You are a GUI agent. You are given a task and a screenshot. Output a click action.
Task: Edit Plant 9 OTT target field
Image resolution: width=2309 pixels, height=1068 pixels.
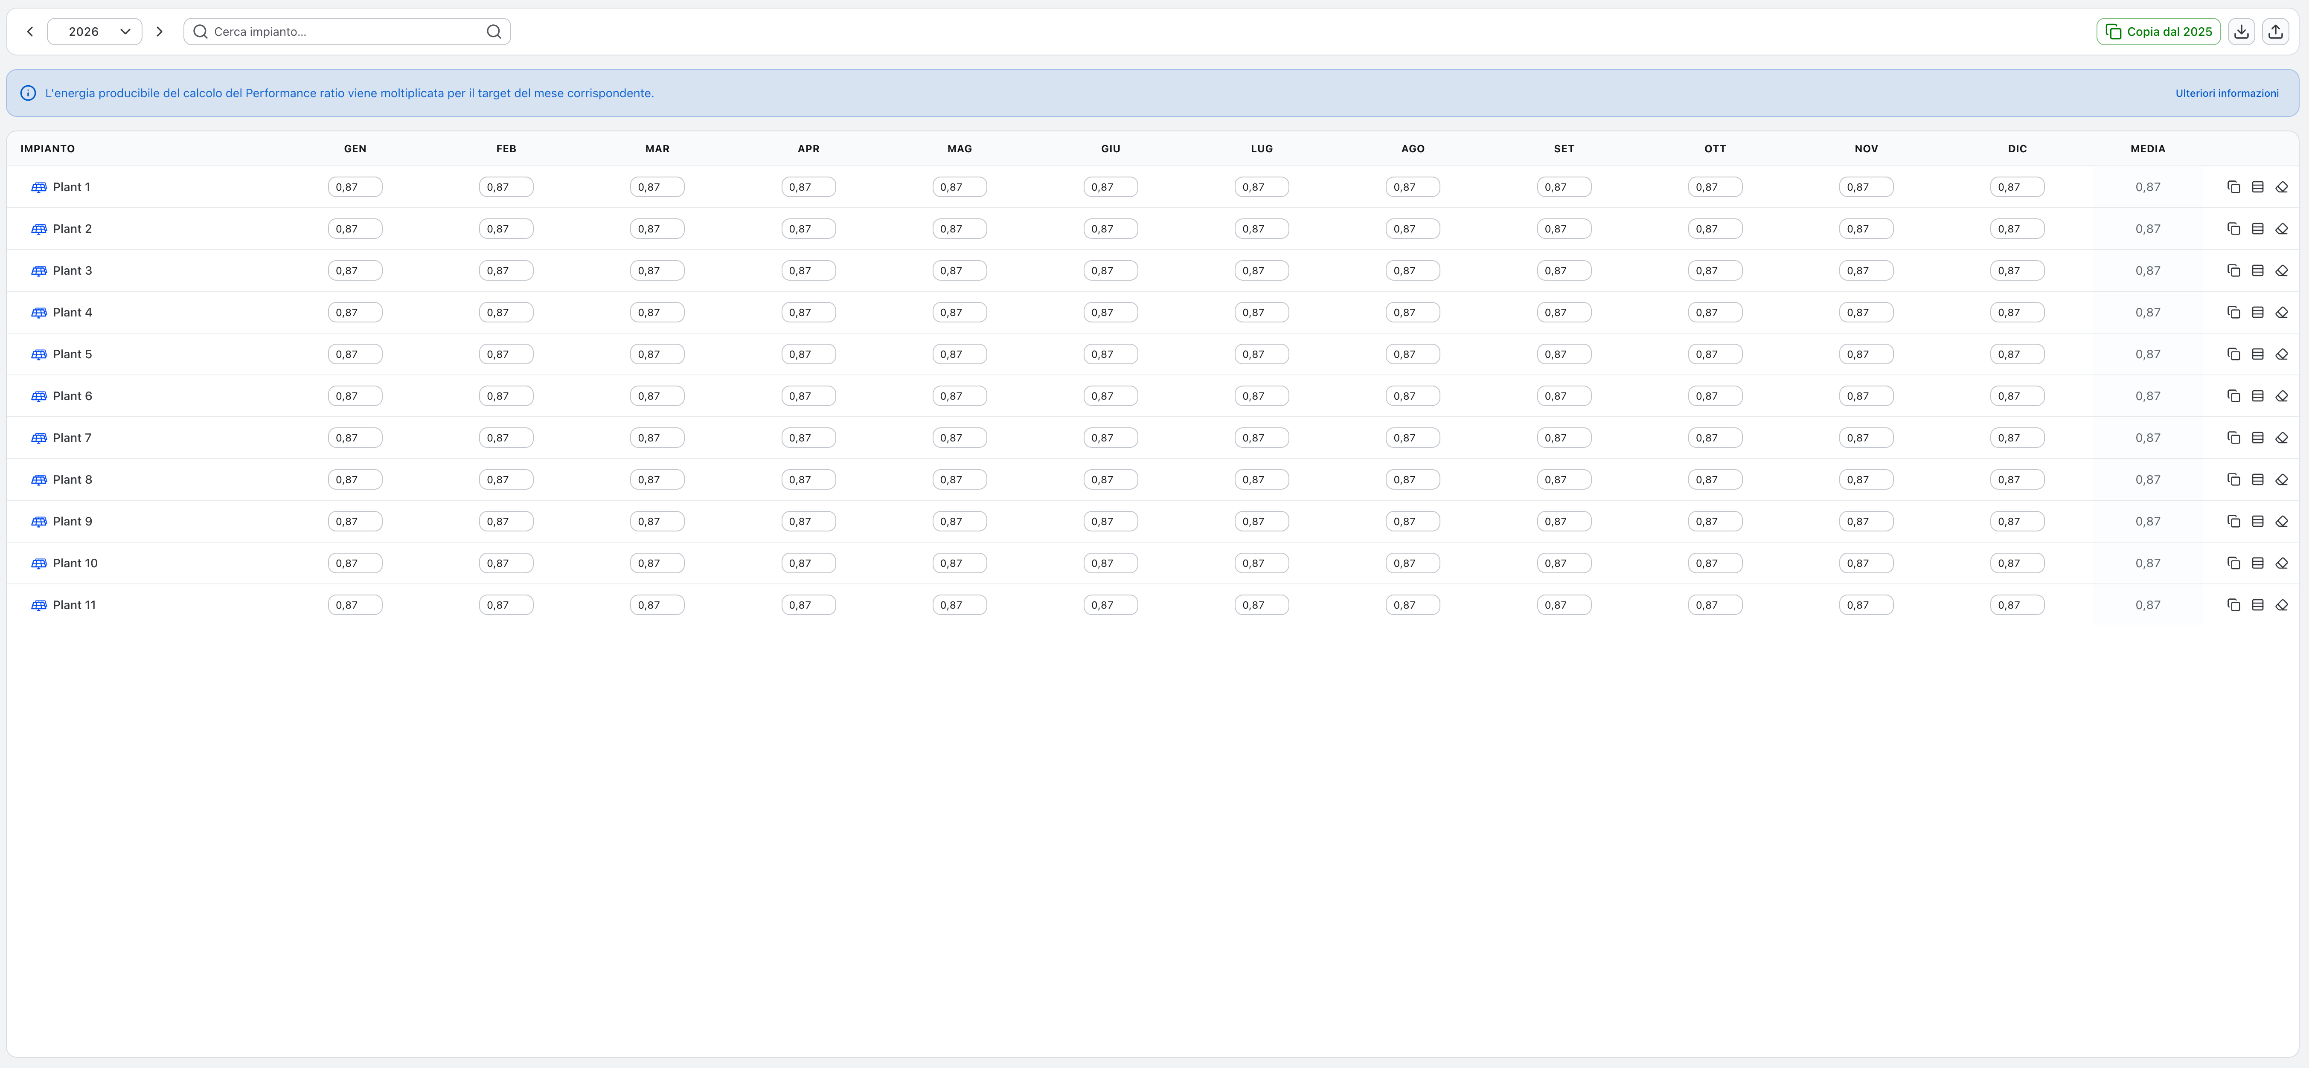(1715, 522)
